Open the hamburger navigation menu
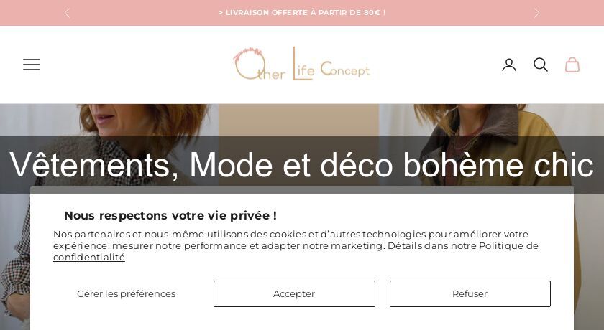 click(x=32, y=65)
